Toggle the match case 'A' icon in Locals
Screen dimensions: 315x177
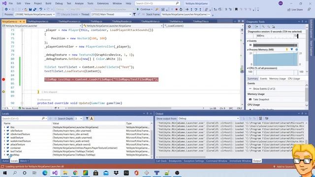92,118
